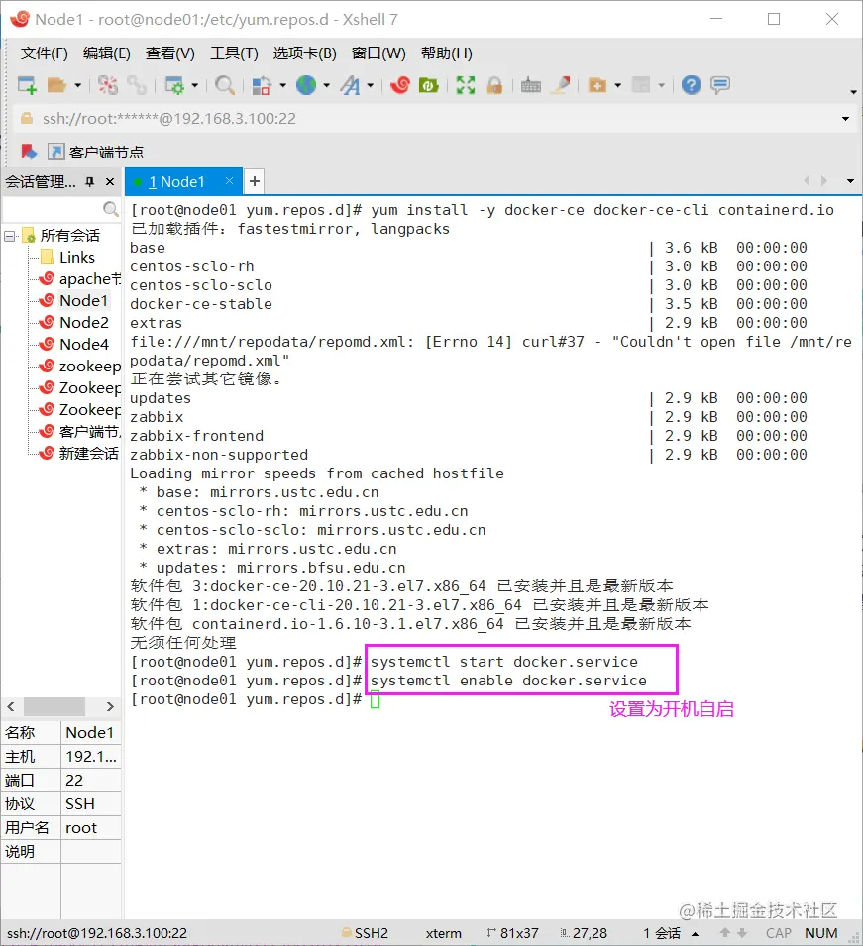Open the 选项卡(B) menu

click(305, 53)
